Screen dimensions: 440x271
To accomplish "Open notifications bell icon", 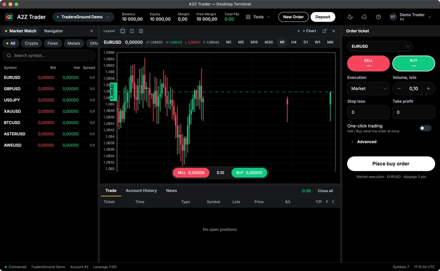I will click(x=364, y=17).
